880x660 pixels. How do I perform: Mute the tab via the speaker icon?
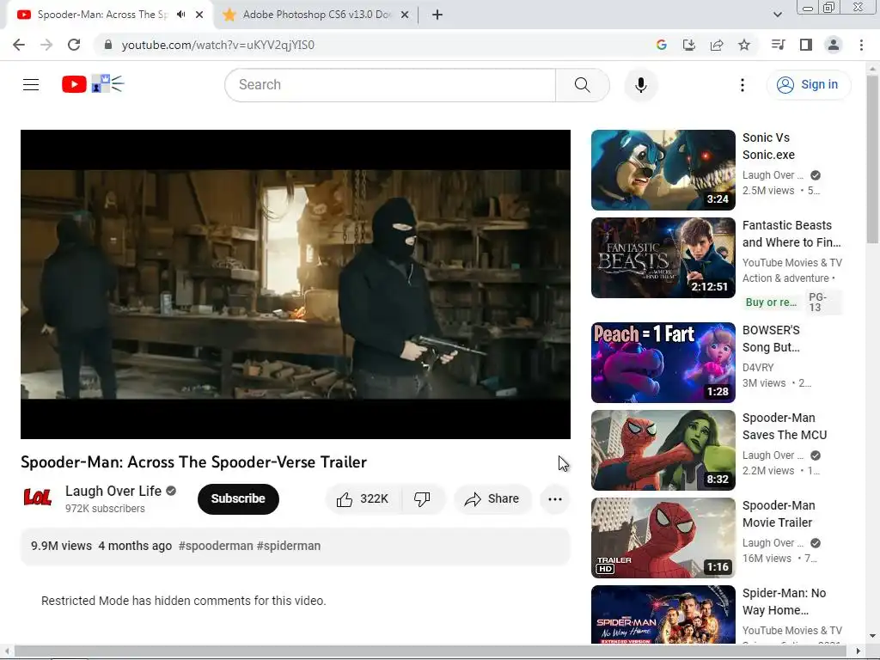coord(180,15)
